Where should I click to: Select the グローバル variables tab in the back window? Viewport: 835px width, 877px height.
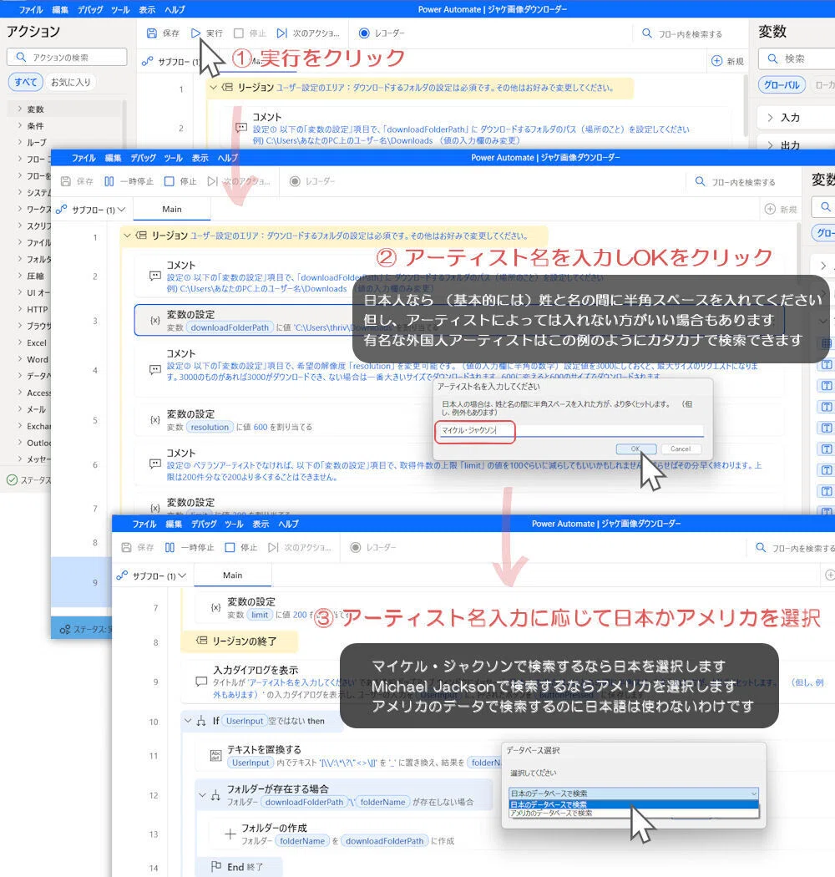782,85
